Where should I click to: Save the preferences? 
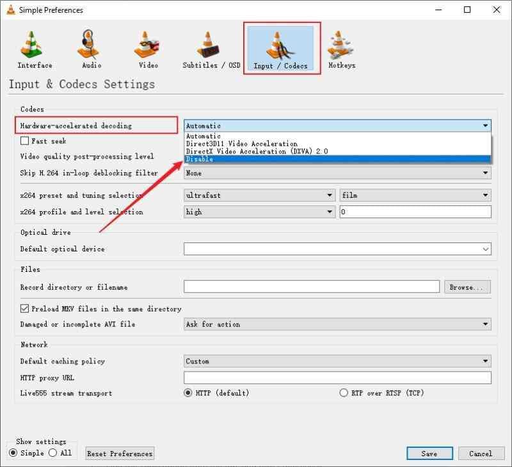point(429,454)
